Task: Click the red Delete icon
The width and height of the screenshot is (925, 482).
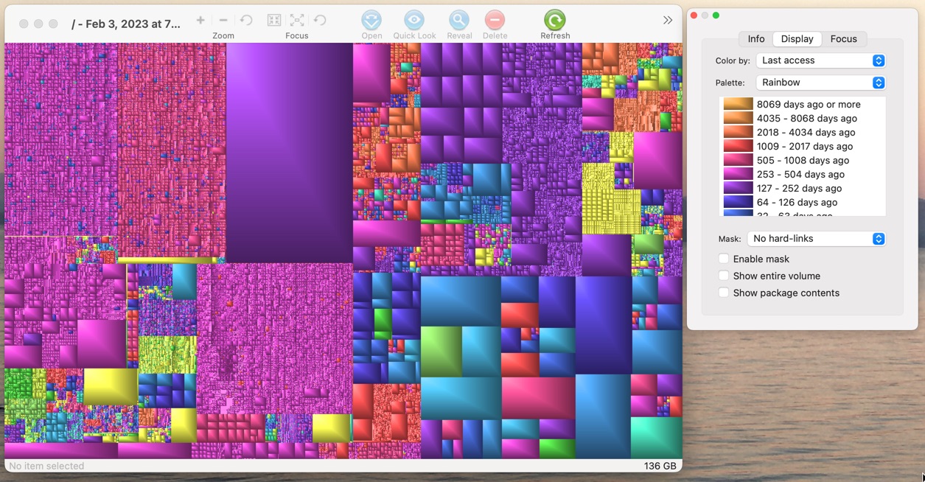Action: (x=495, y=20)
